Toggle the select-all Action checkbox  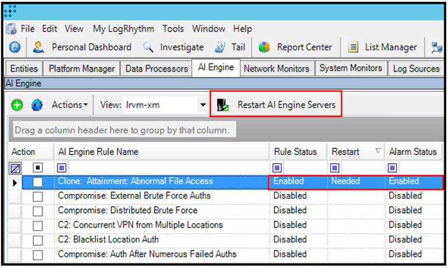point(37,167)
